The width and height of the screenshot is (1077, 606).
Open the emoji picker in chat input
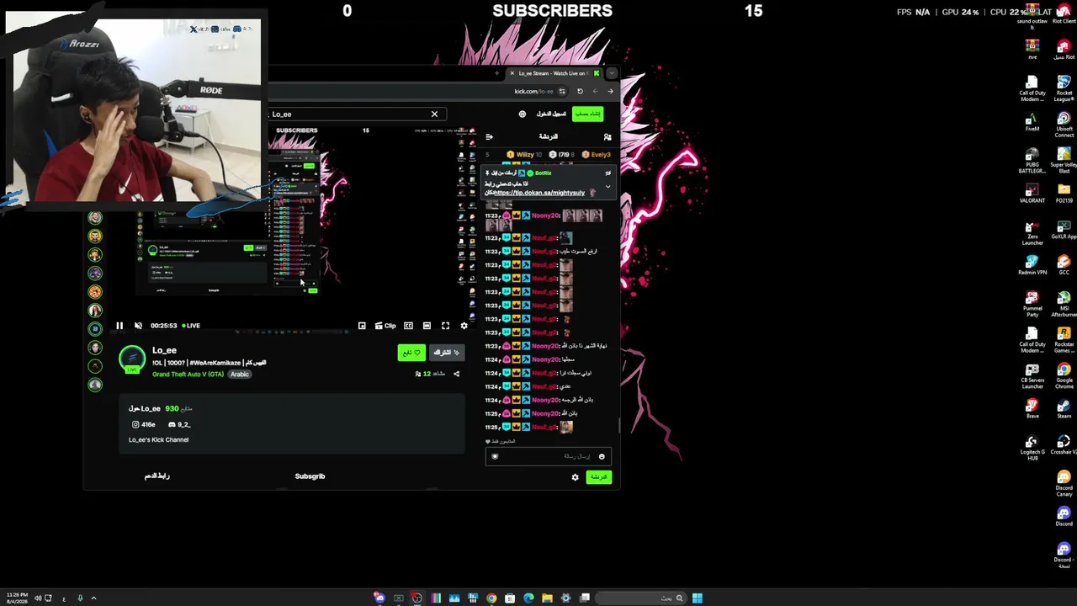point(602,456)
